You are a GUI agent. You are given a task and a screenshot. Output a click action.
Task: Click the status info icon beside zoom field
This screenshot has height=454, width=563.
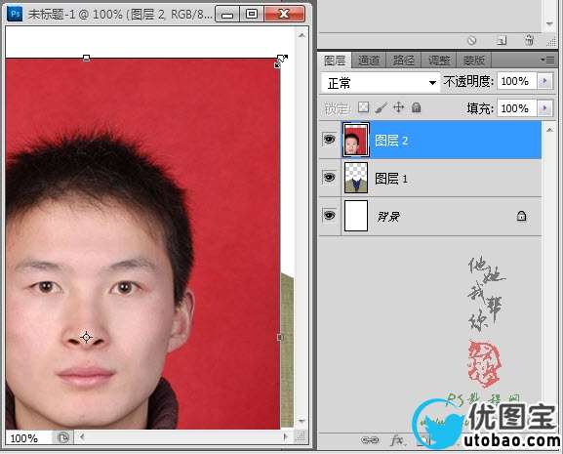tap(63, 437)
